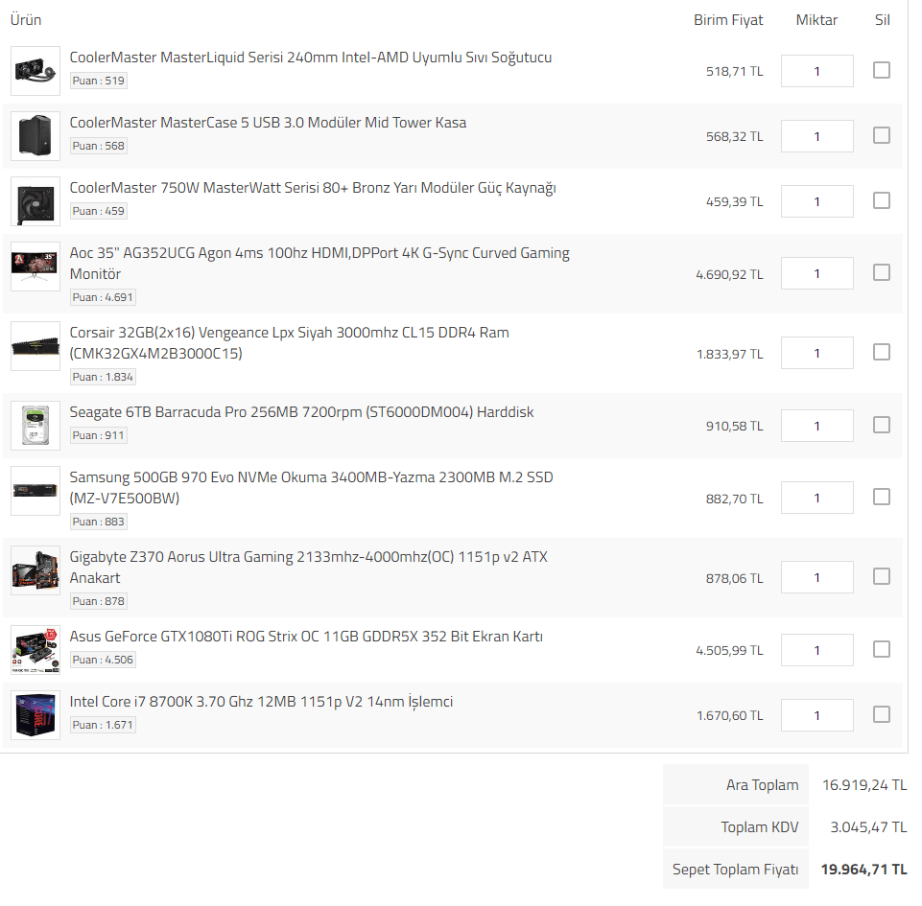The height and width of the screenshot is (906, 922).
Task: Open CoolerMaster MasterCase 5 product title link
Action: coord(268,123)
